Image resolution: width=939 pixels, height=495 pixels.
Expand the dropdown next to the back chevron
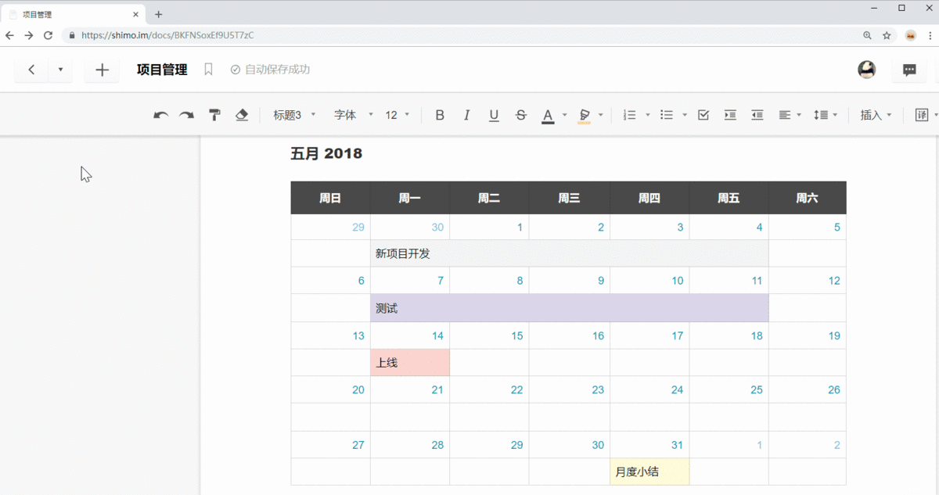point(60,70)
